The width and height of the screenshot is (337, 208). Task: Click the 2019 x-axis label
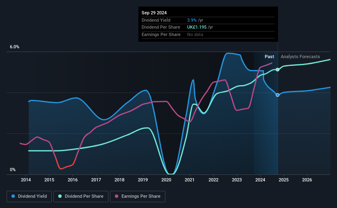pyautogui.click(x=143, y=180)
